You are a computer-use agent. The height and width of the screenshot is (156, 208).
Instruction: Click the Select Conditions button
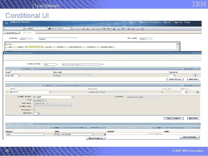coord(173,118)
